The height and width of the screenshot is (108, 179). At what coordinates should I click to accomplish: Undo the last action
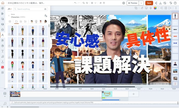pyautogui.click(x=75, y=3)
